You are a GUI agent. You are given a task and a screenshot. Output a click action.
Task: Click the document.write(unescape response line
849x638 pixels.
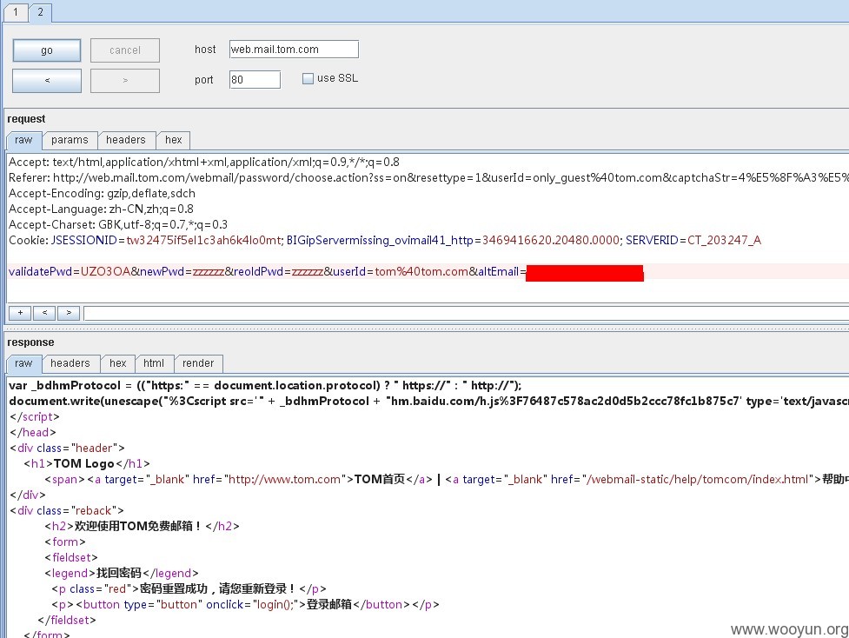click(x=428, y=402)
